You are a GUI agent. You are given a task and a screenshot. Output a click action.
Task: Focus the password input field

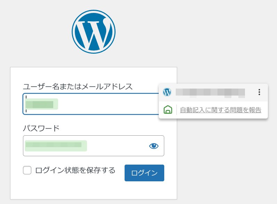[x=94, y=146]
